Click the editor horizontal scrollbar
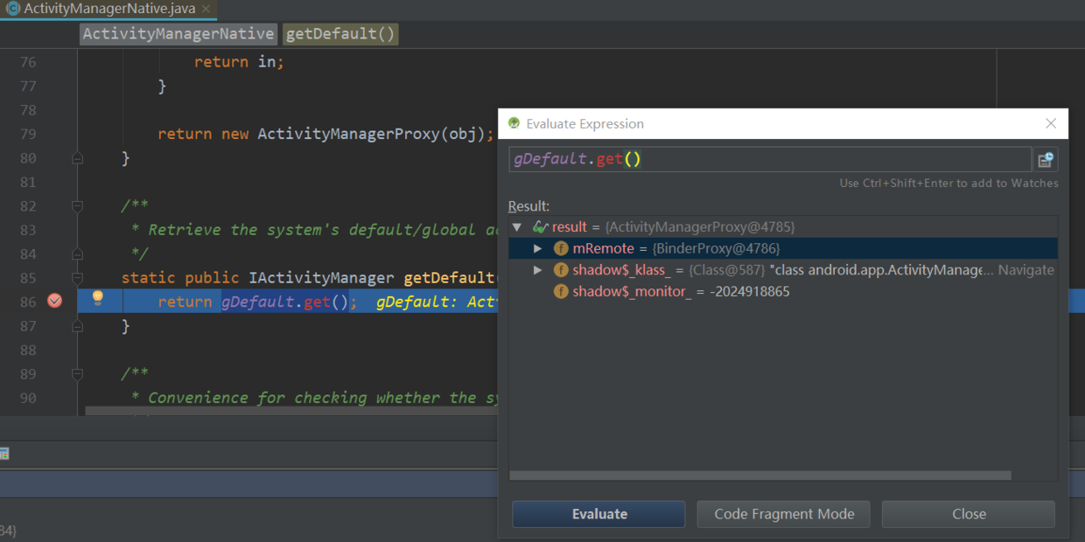Viewport: 1085px width, 542px height. click(x=292, y=411)
